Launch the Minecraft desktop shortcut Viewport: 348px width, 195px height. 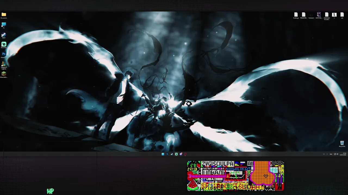[4, 74]
